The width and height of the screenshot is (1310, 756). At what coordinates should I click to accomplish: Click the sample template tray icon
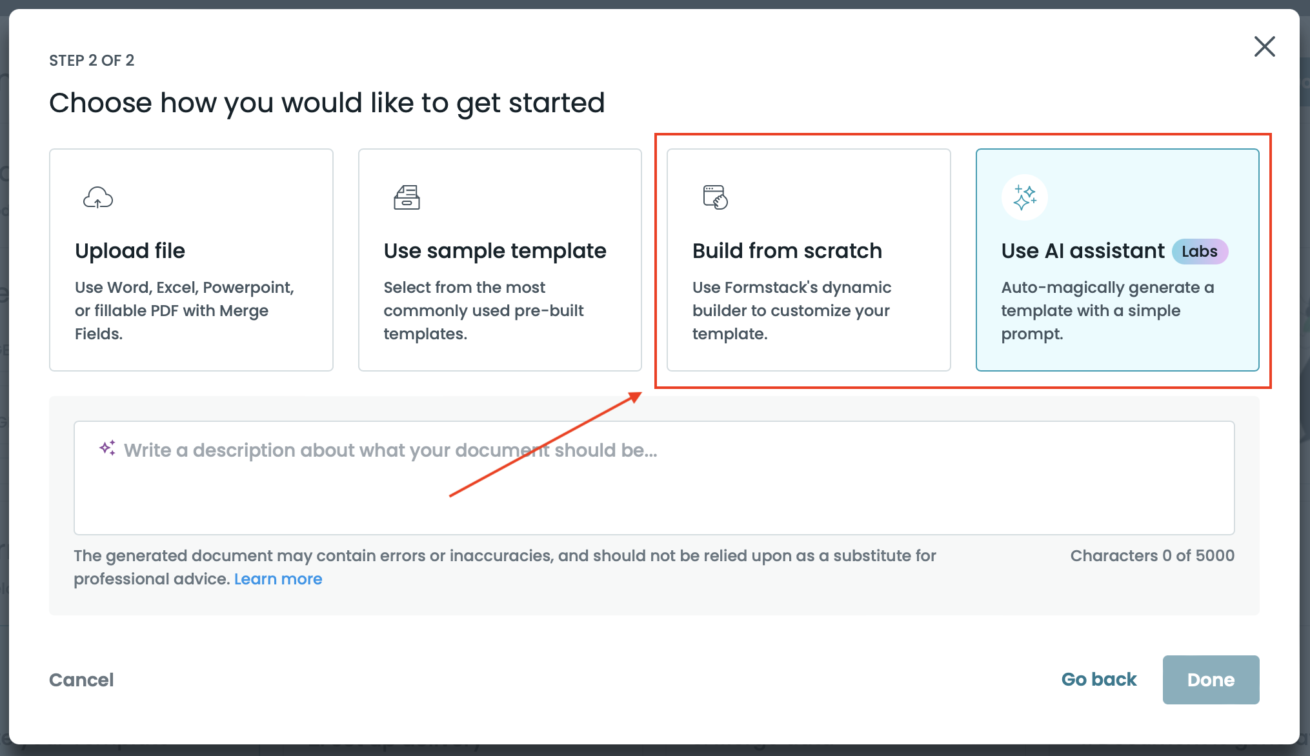[407, 197]
